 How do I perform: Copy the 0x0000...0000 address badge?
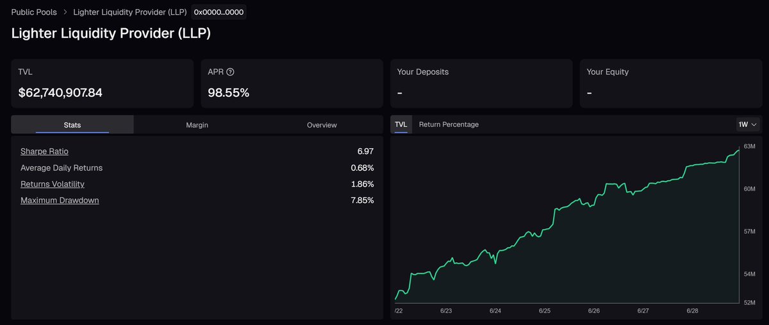[219, 12]
